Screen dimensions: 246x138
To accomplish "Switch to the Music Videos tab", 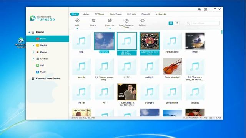I will (x=116, y=14).
